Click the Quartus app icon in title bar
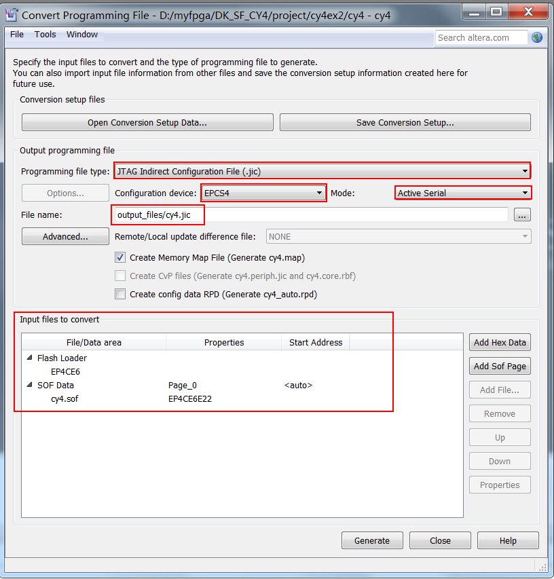The width and height of the screenshot is (554, 579). coord(11,14)
